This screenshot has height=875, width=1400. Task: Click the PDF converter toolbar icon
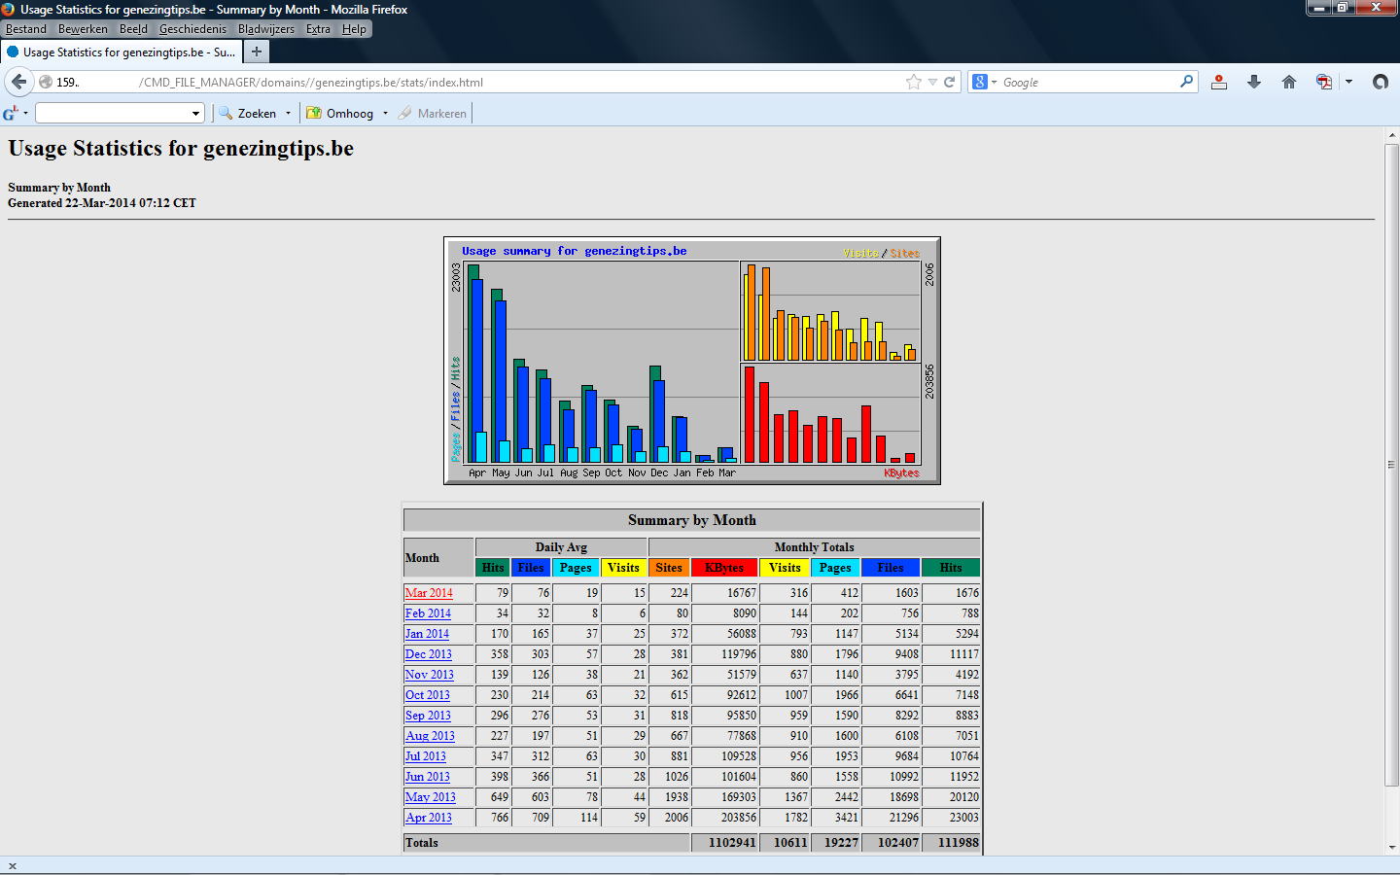click(x=1324, y=82)
